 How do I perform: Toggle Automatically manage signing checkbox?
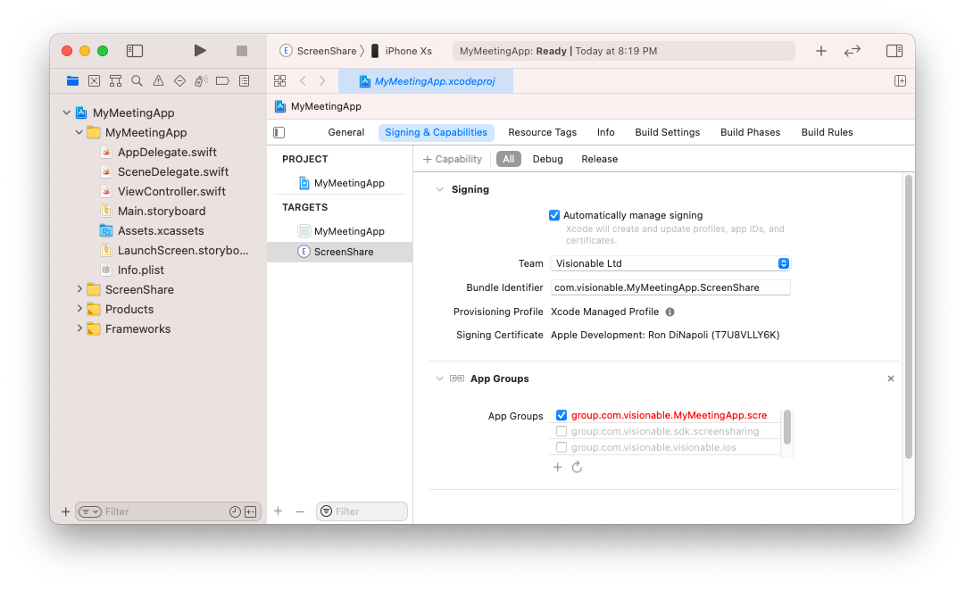pyautogui.click(x=553, y=215)
